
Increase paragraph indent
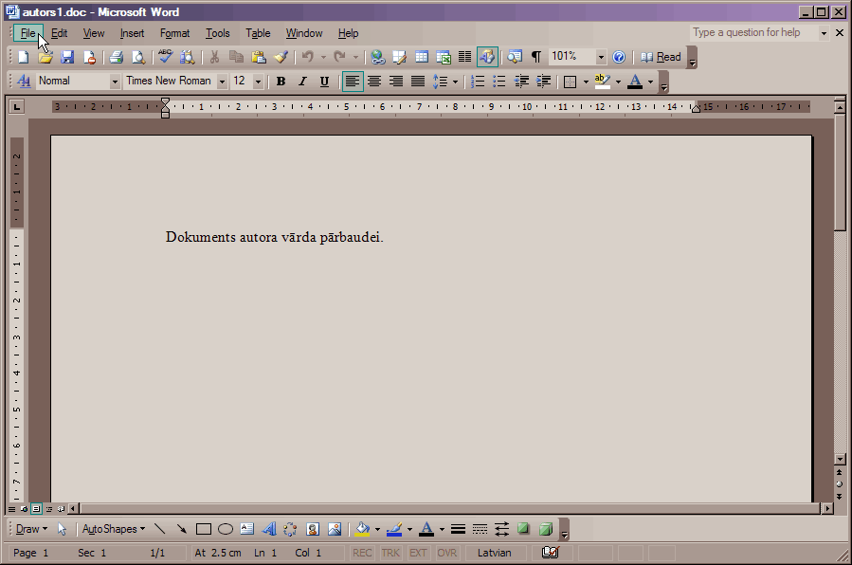(x=543, y=82)
